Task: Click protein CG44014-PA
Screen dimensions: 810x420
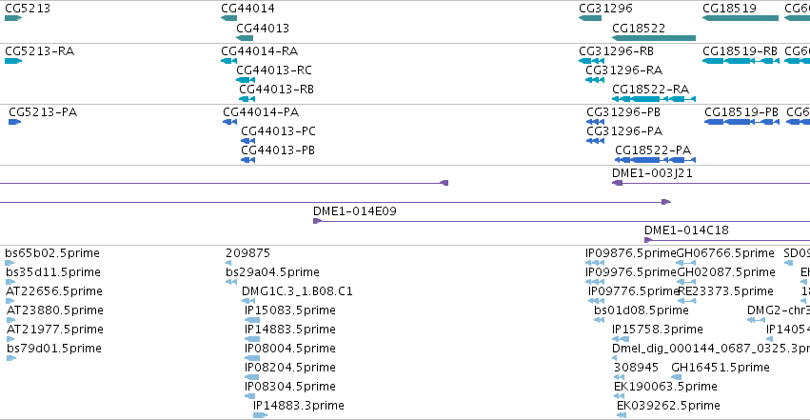Action: pyautogui.click(x=261, y=112)
